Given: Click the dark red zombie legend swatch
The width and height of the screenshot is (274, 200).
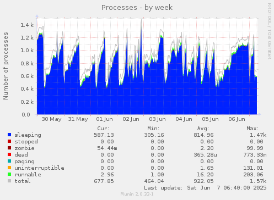Looking at the screenshot, I should click(x=9, y=148).
